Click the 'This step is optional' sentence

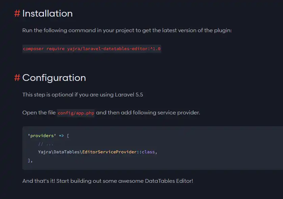83,95
